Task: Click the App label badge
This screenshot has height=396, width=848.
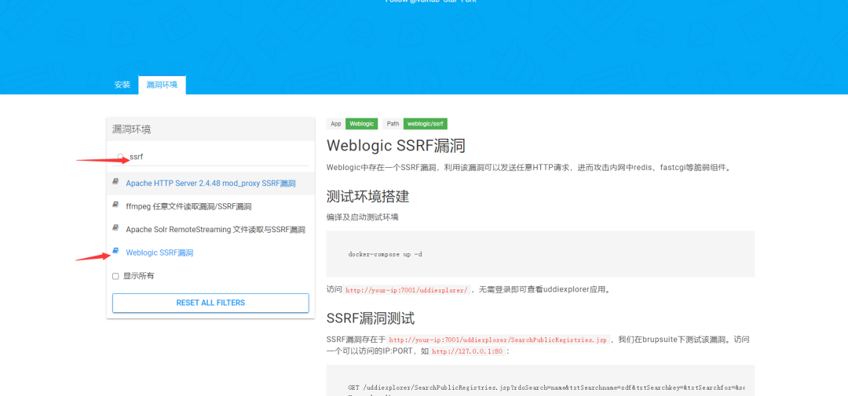Action: (336, 124)
